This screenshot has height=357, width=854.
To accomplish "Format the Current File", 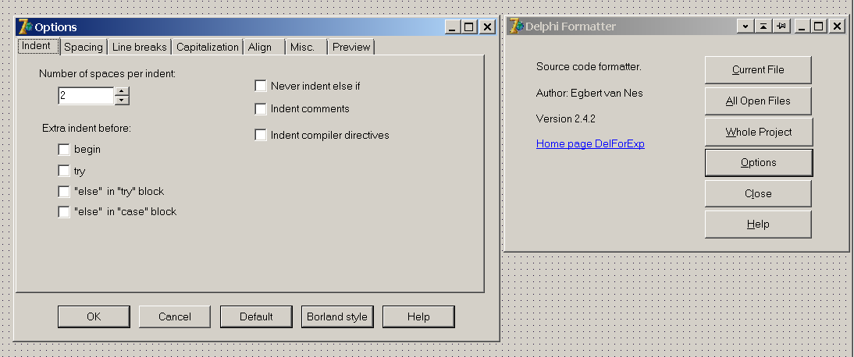I will pos(758,69).
